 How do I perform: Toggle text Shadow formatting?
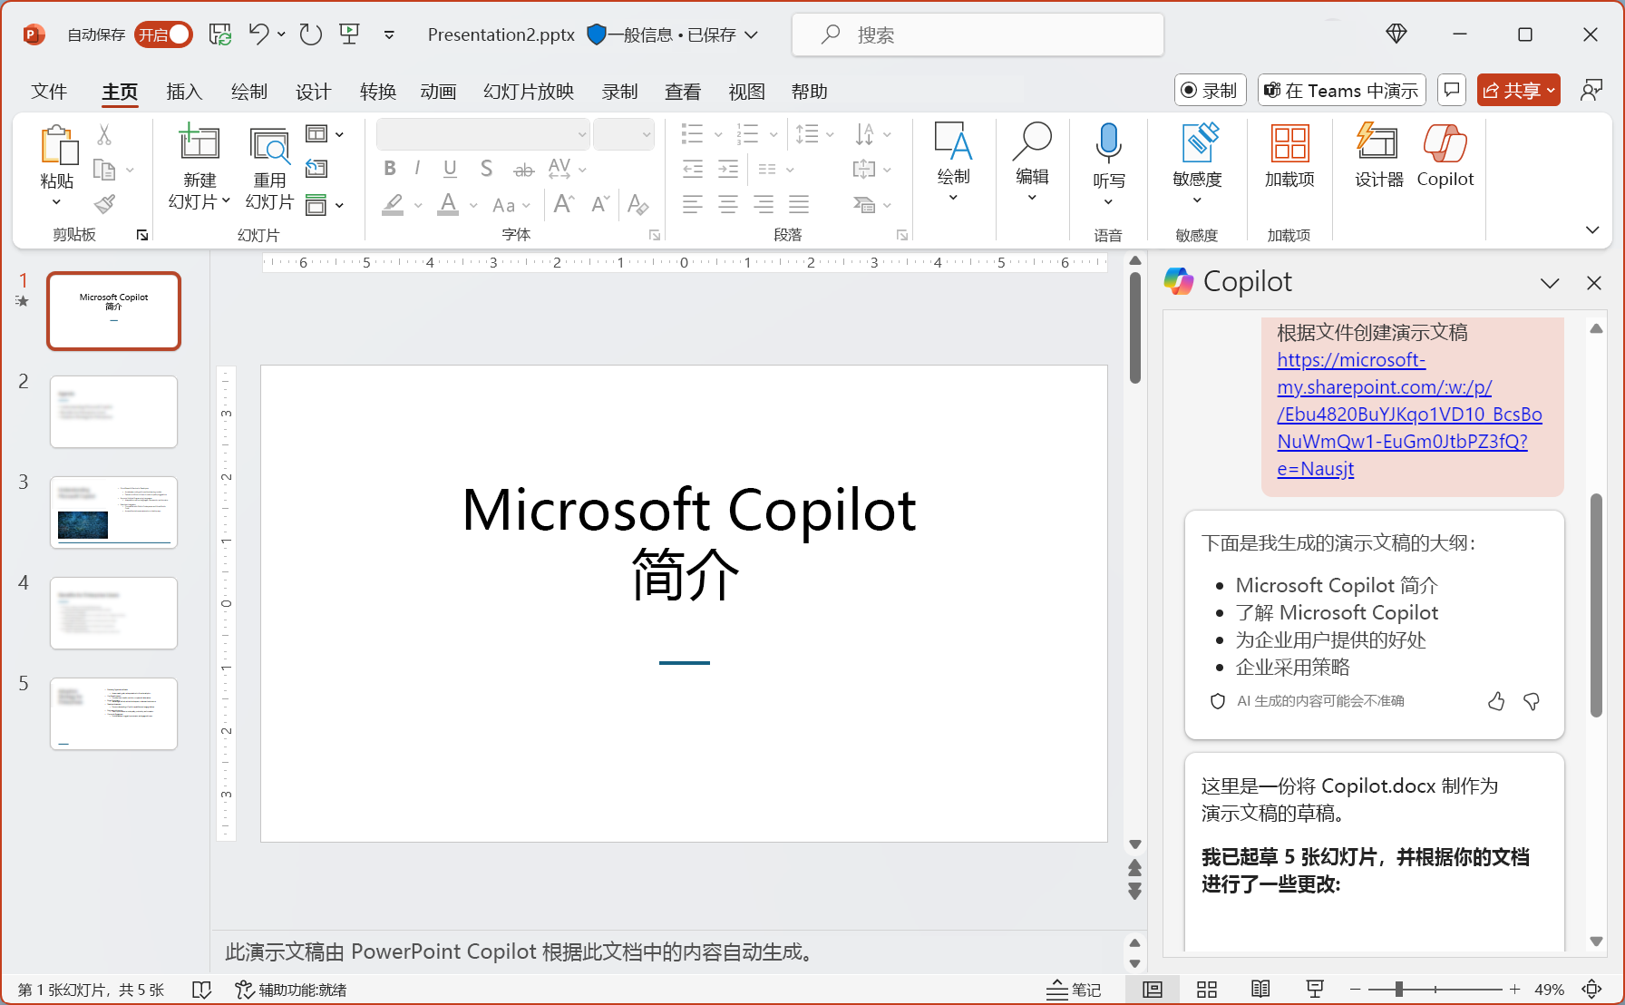tap(486, 169)
